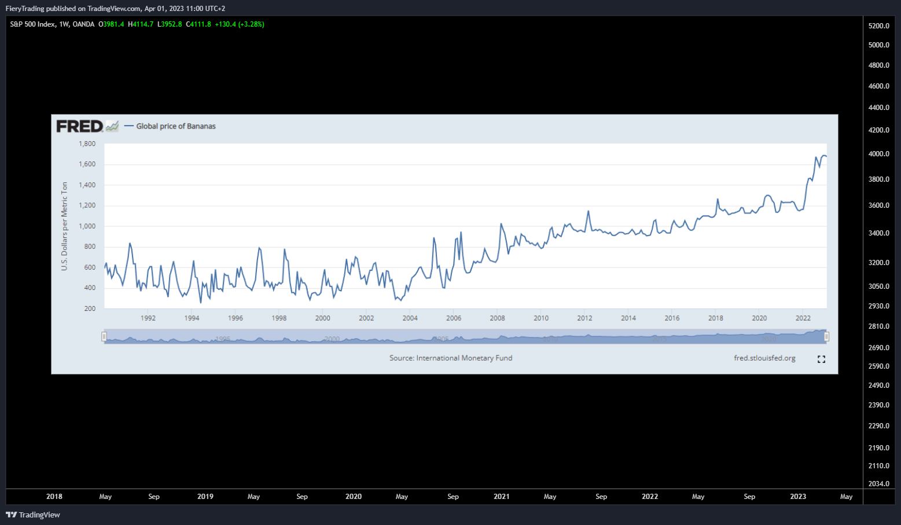Click the 1,800 FRED y-axis label
901x525 pixels.
click(x=87, y=144)
